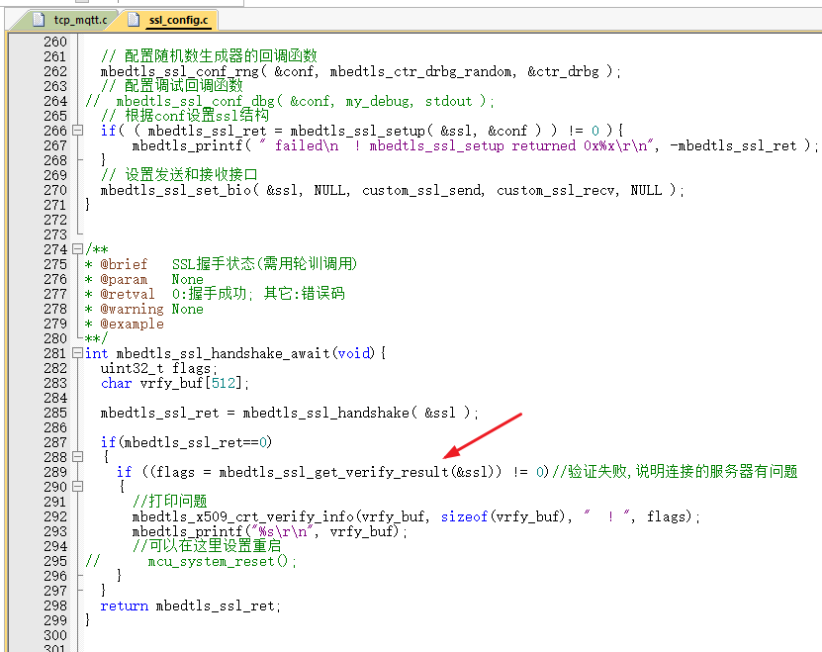Click the file icon on ssl_config.c tab
This screenshot has height=652, width=822.
135,20
